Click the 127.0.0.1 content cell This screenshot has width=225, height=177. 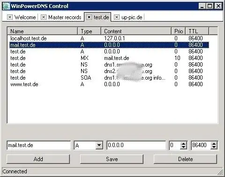114,38
